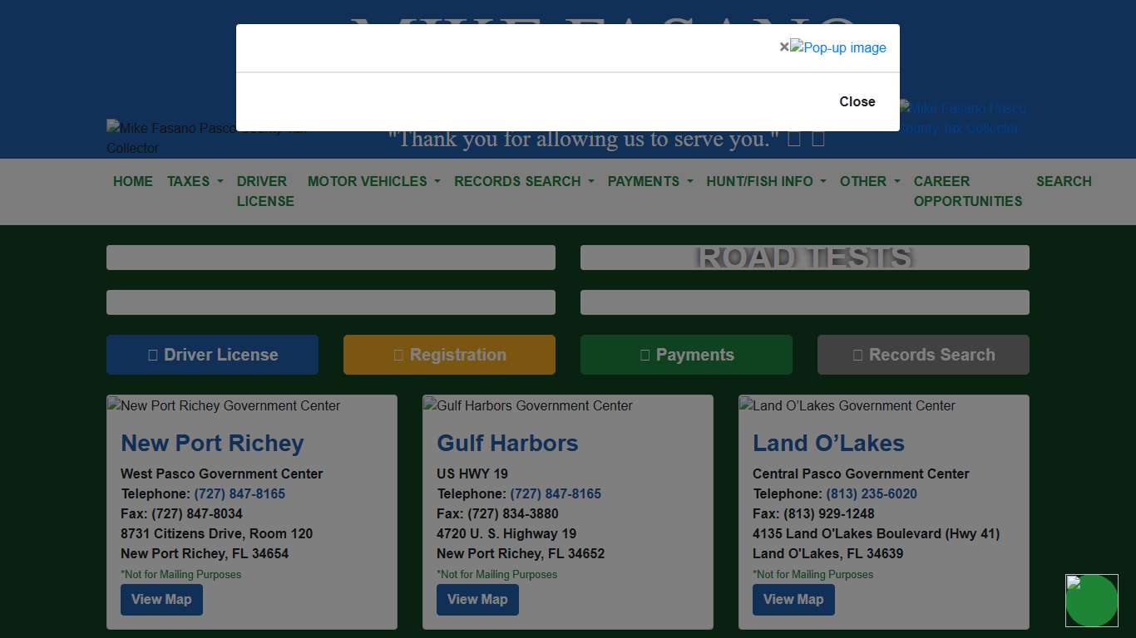Expand the Motor Vehicles dropdown
Screen dimensions: 1136x638
(373, 181)
